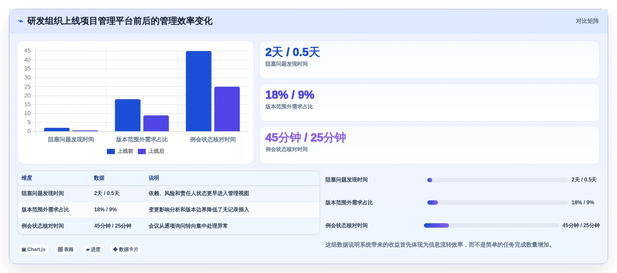This screenshot has width=617, height=273.
Task: Click the 说明 table column header
Action: pyautogui.click(x=154, y=178)
